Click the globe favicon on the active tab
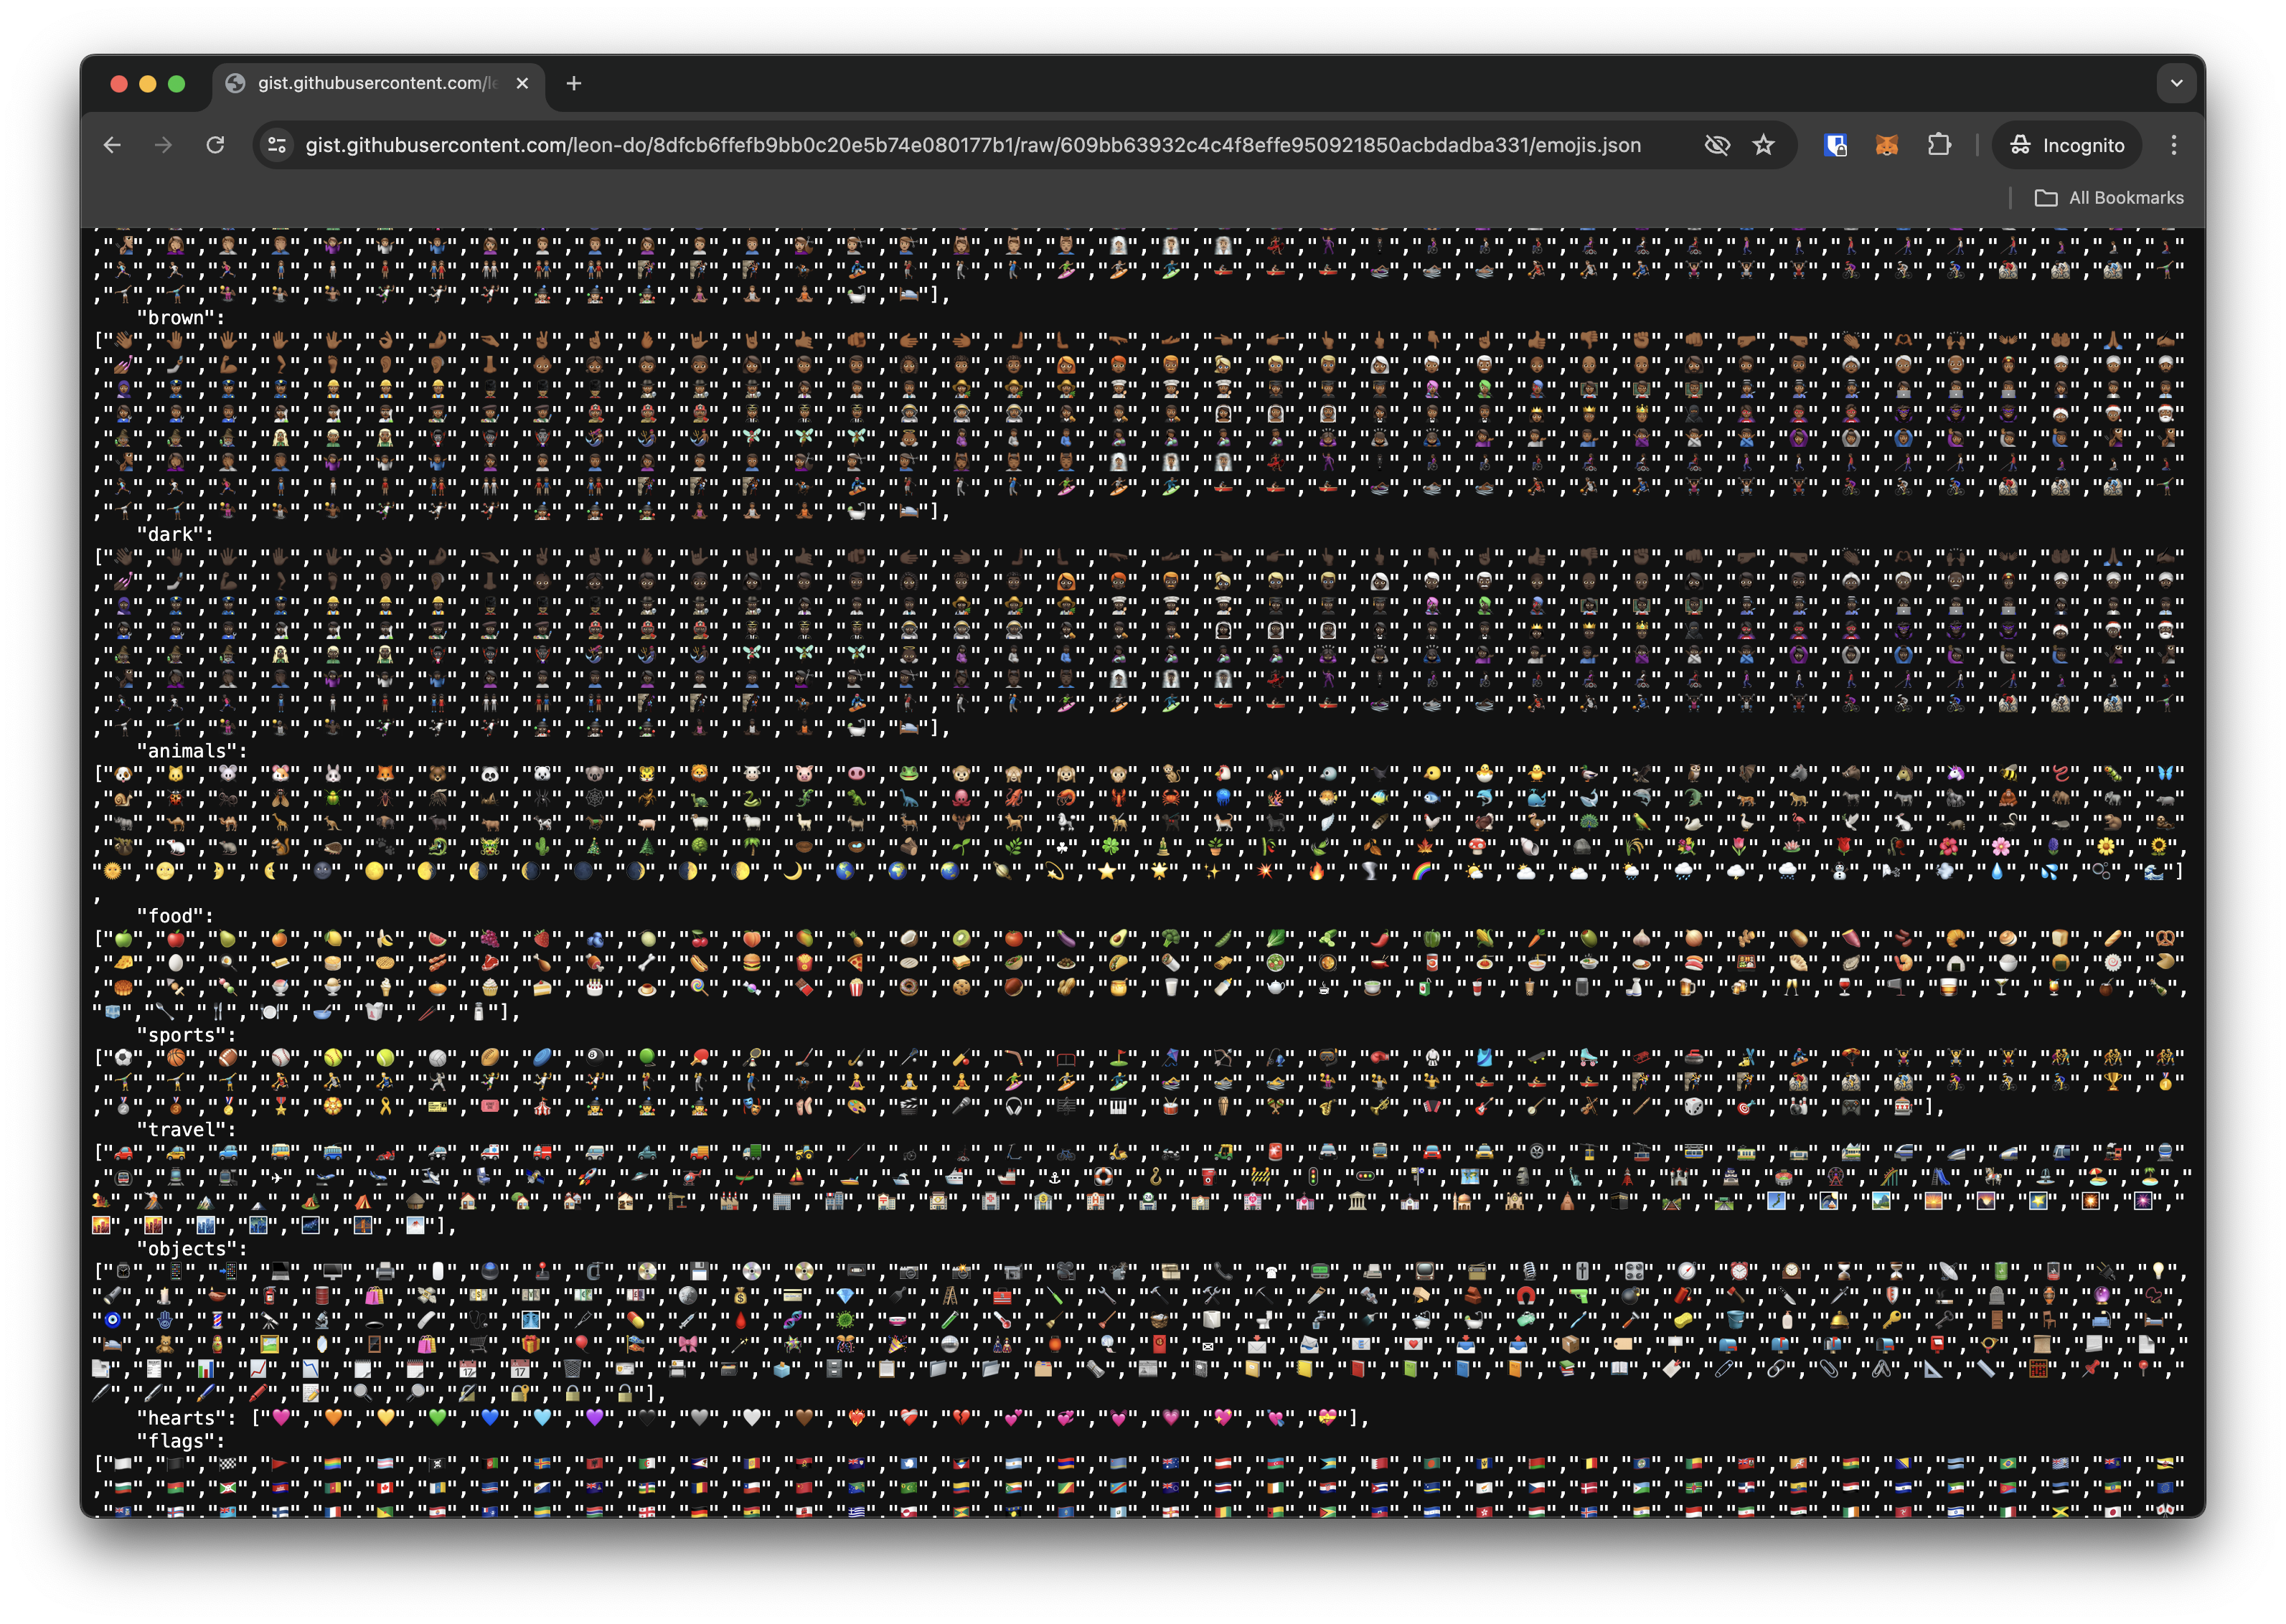 (x=236, y=84)
